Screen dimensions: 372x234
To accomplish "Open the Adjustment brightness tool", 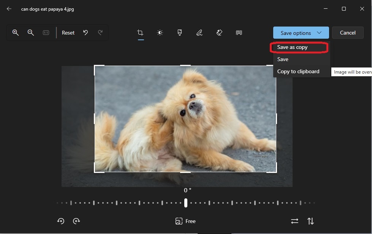I will [160, 33].
